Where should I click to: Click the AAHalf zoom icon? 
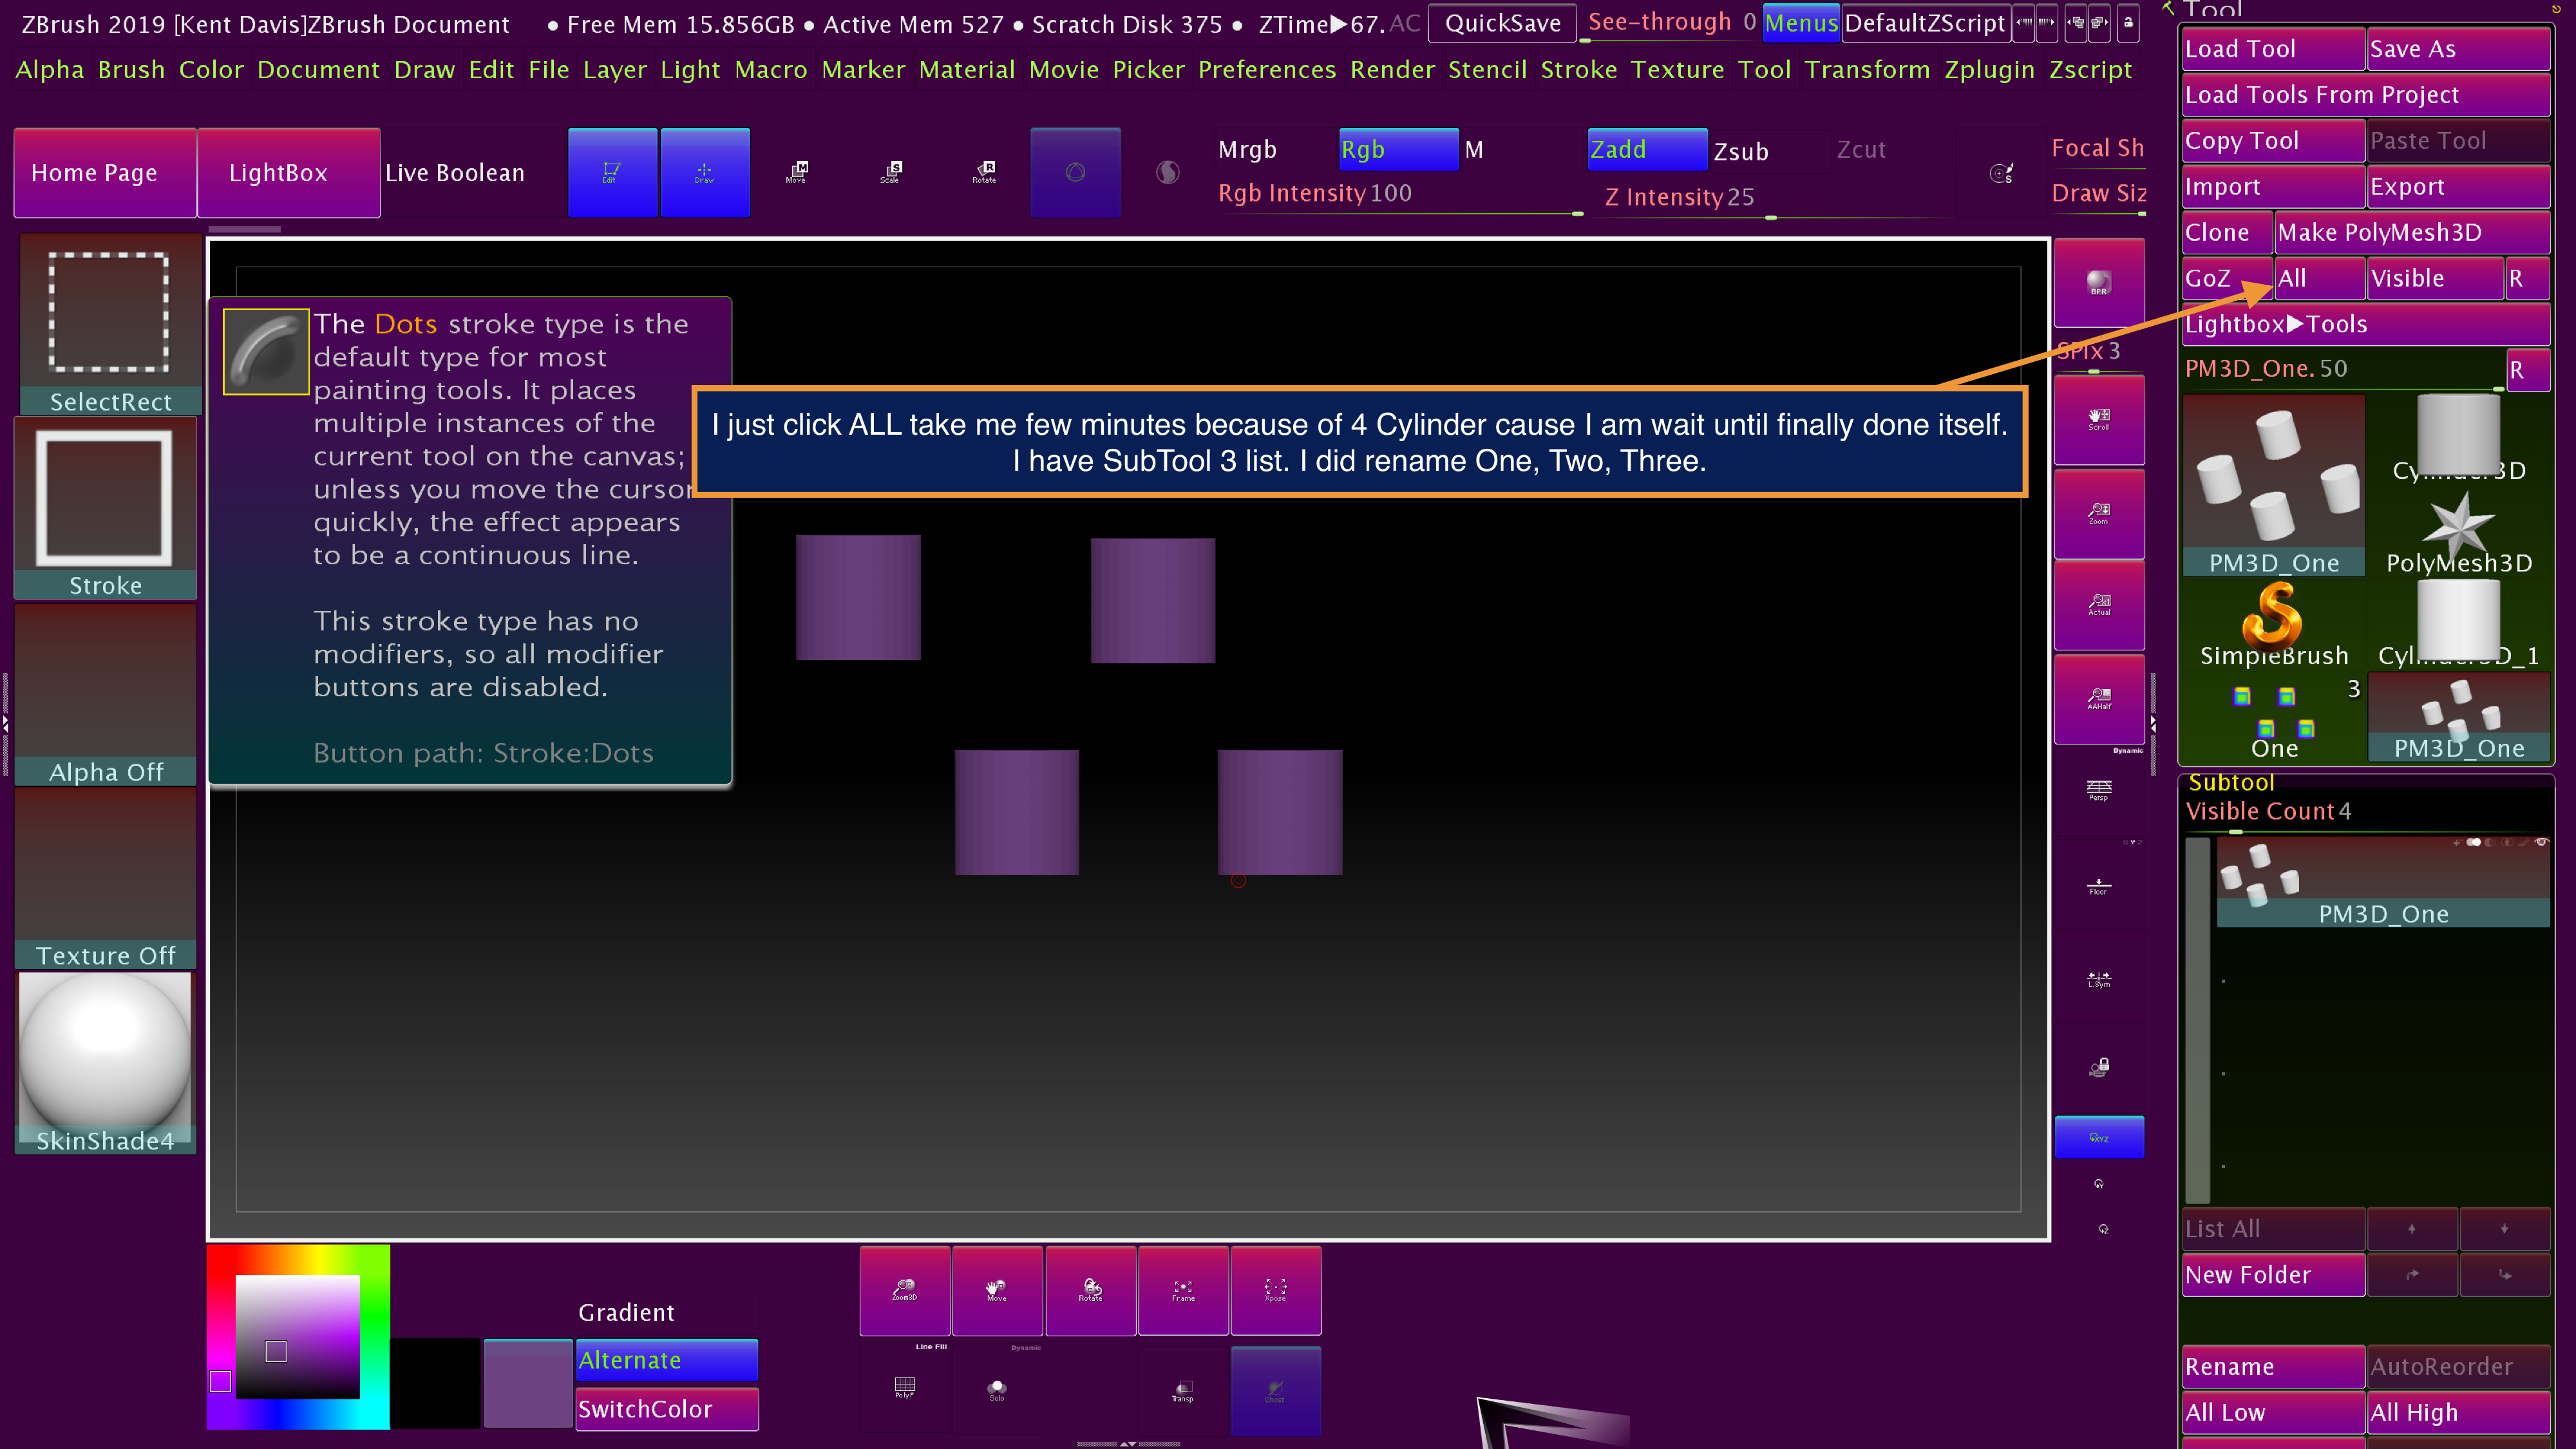pyautogui.click(x=2098, y=698)
